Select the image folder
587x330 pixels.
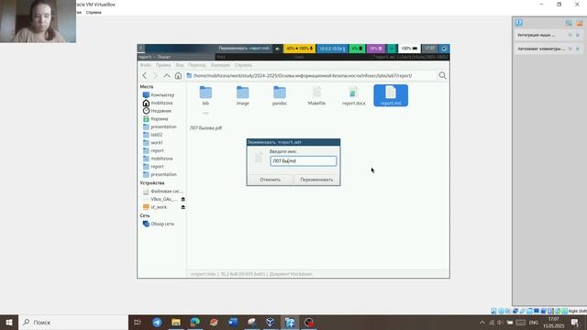coord(242,95)
